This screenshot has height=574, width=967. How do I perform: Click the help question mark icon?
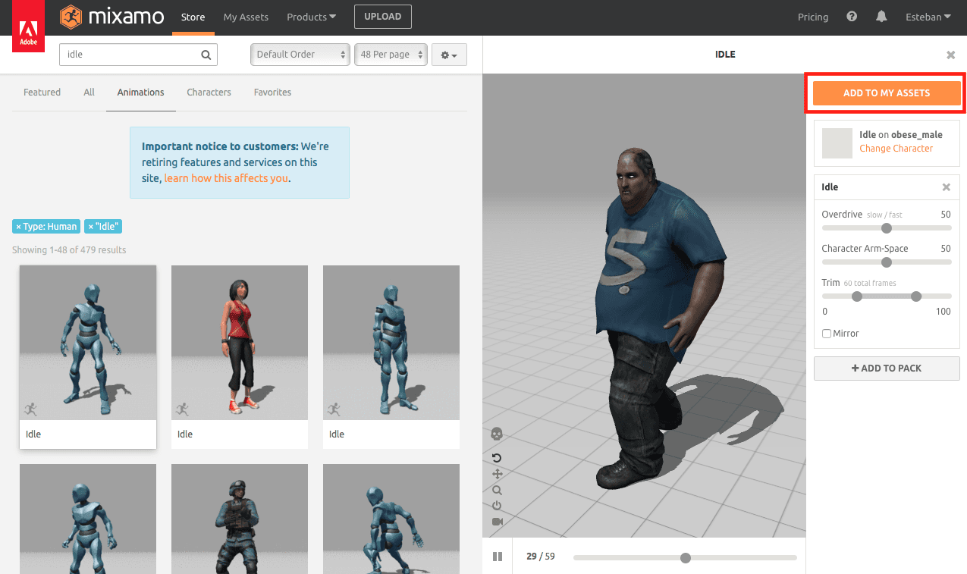851,16
